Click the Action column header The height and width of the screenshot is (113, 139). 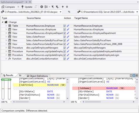click(67, 18)
